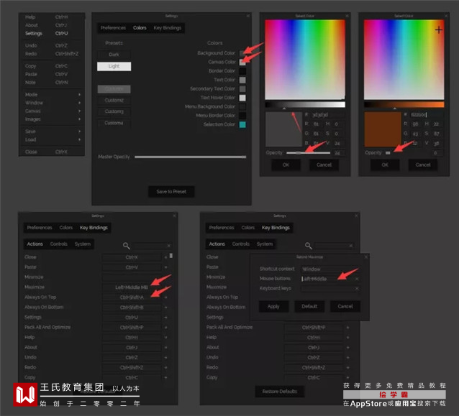Viewport: 459px width, 416px height.
Task: Click the Keyboard keys field
Action: (327, 289)
